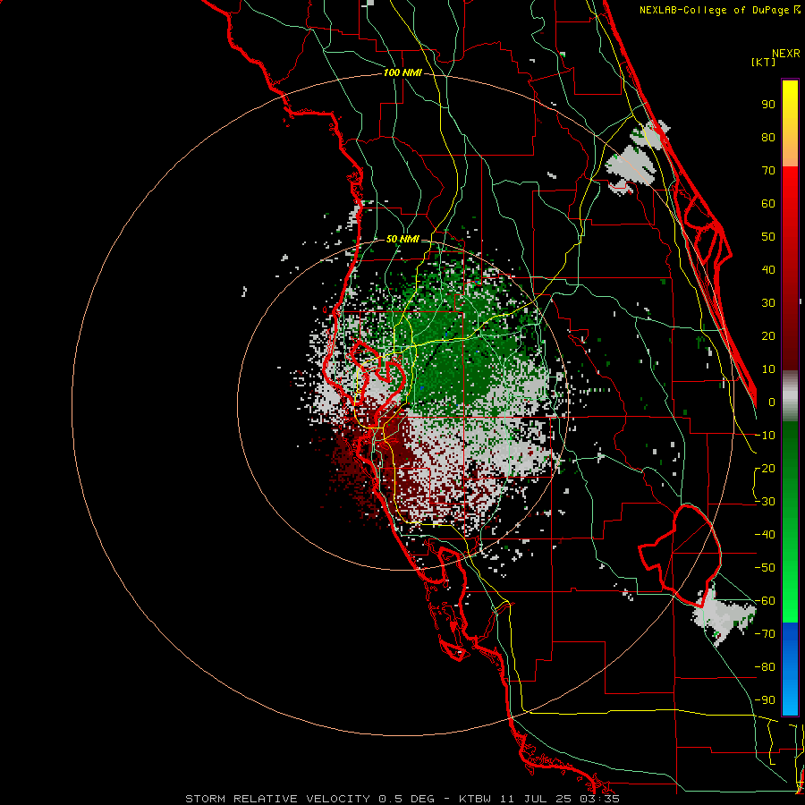Click the "NEXLAB-College of DuPage" credit text
The image size is (805, 805).
click(x=716, y=10)
